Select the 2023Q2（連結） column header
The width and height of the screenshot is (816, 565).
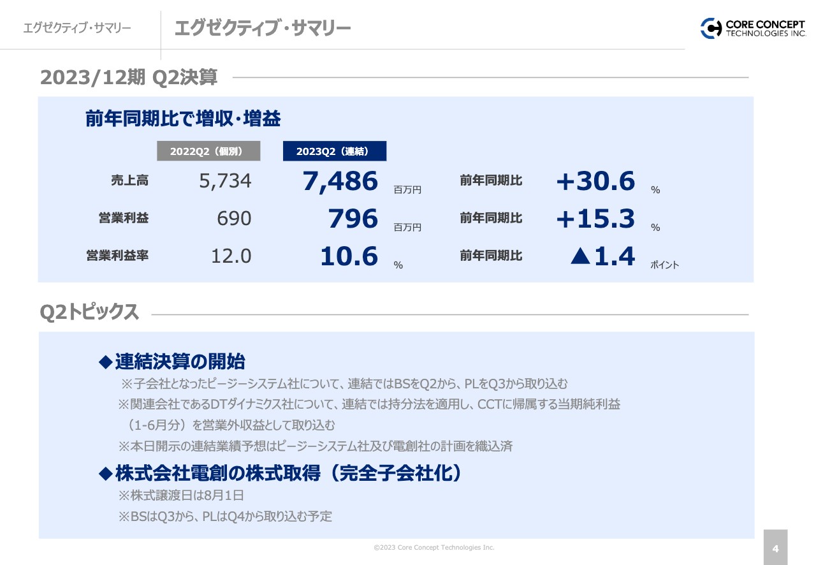tap(335, 151)
